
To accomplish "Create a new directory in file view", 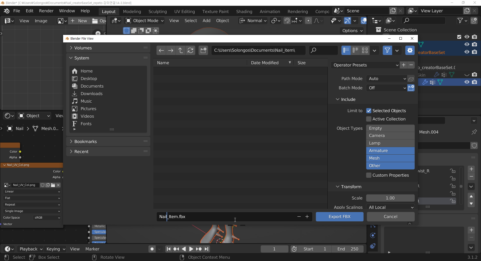I will click(203, 50).
